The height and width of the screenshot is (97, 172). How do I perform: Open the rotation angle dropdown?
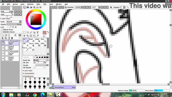pos(99,7)
